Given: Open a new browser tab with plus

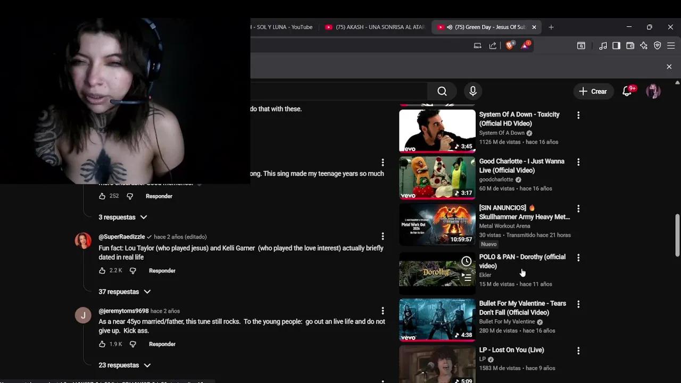Looking at the screenshot, I should [x=551, y=27].
